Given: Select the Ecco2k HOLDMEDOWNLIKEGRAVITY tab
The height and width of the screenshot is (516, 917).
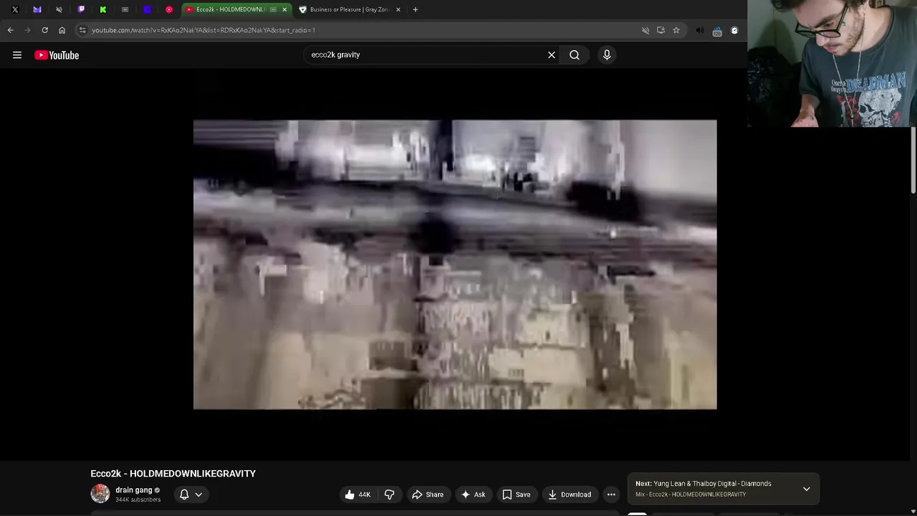Looking at the screenshot, I should [x=230, y=9].
